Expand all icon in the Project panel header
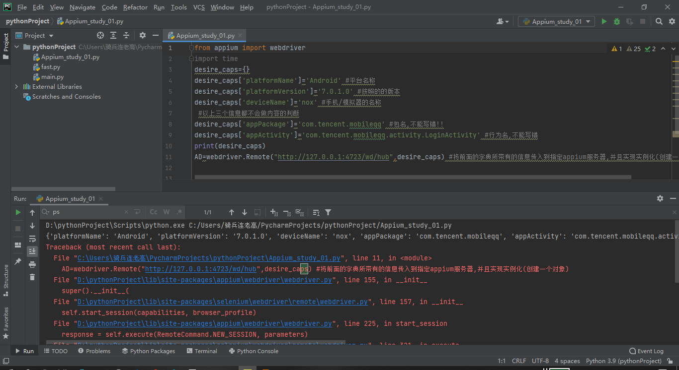The width and height of the screenshot is (679, 370). click(113, 35)
